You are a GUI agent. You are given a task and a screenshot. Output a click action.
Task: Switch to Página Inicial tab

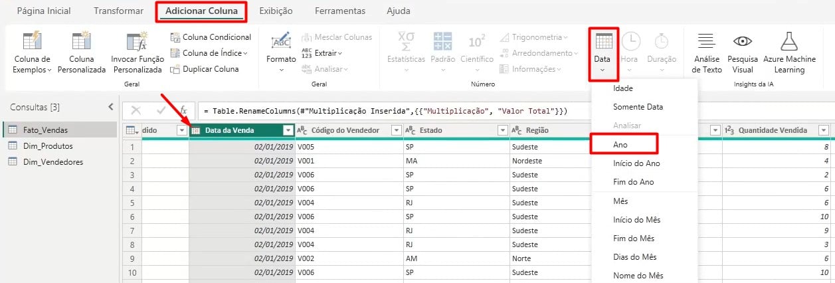[44, 11]
